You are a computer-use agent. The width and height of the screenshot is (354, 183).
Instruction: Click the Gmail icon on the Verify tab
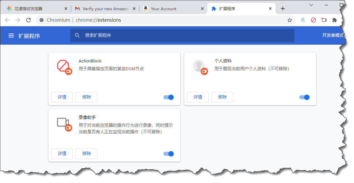[77, 9]
